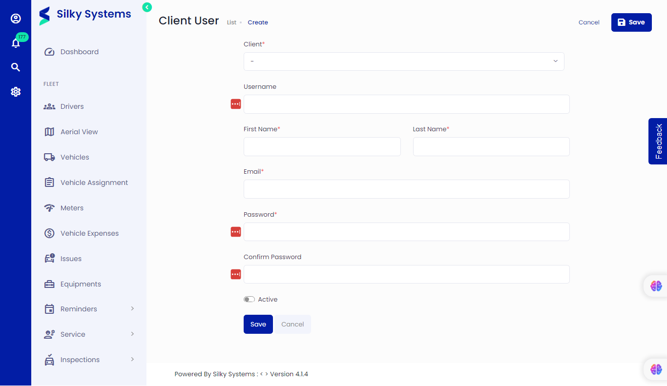
Task: Select the Aerial View map icon
Action: [x=49, y=131]
